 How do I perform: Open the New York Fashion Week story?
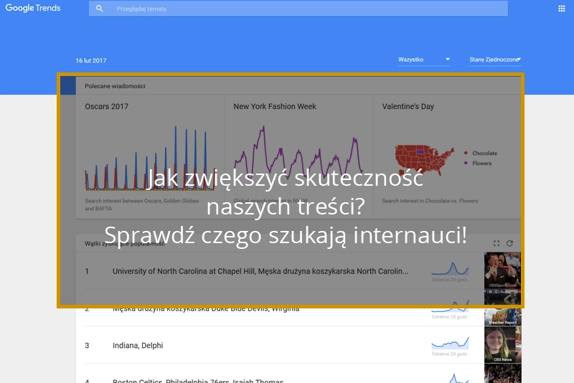point(298,157)
